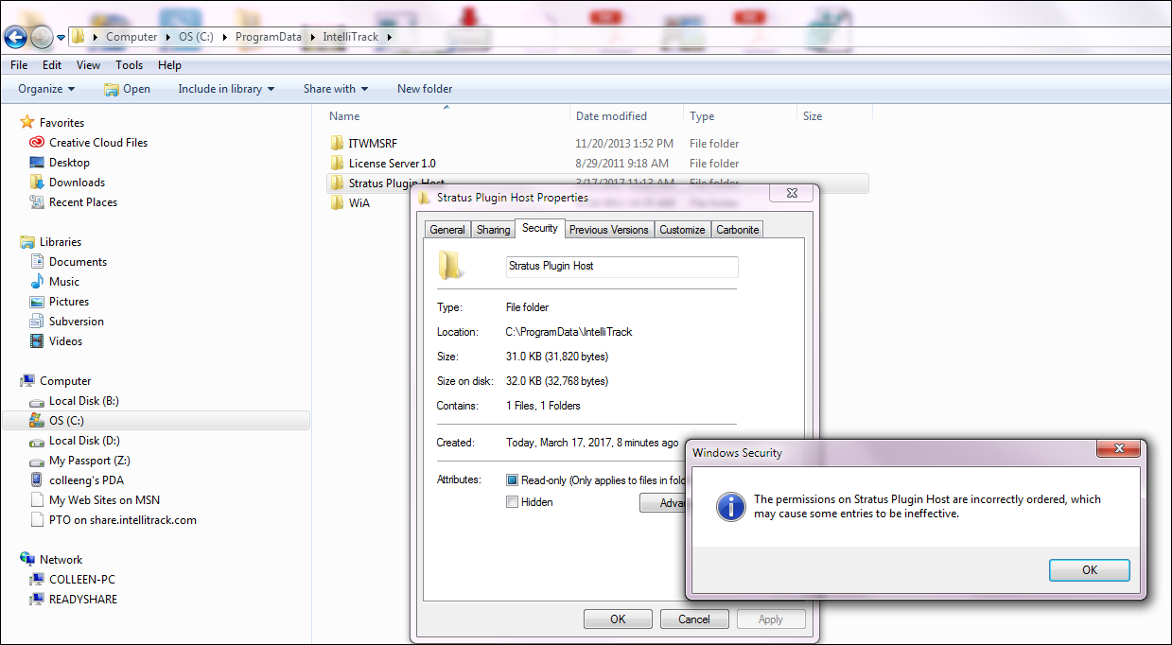The width and height of the screenshot is (1172, 645).
Task: Switch to the Carbonite tab
Action: [x=737, y=230]
